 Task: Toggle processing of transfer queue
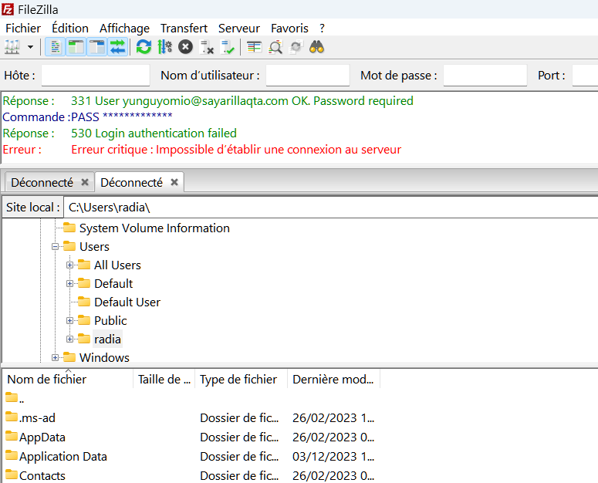[x=165, y=47]
